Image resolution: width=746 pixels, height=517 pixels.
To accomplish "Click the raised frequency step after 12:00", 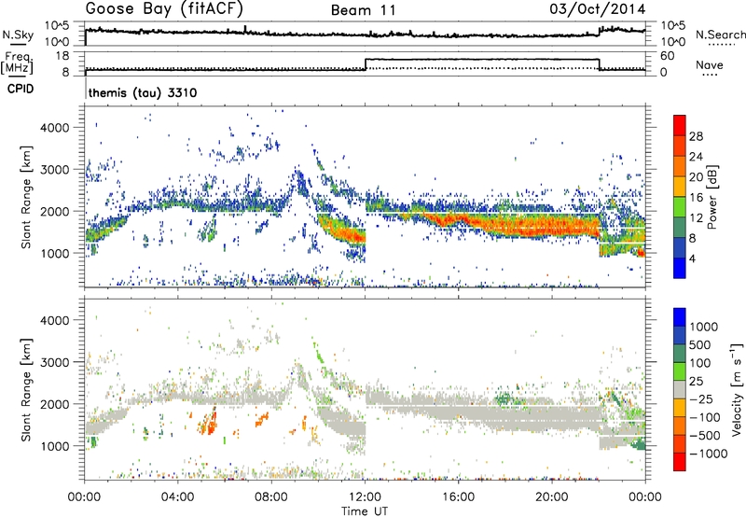I will [482, 60].
